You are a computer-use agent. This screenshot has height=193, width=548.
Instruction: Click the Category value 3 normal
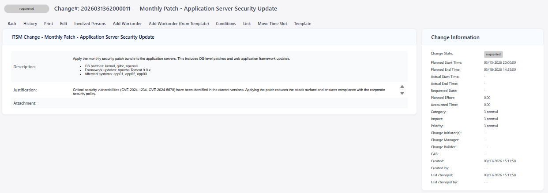(x=491, y=112)
